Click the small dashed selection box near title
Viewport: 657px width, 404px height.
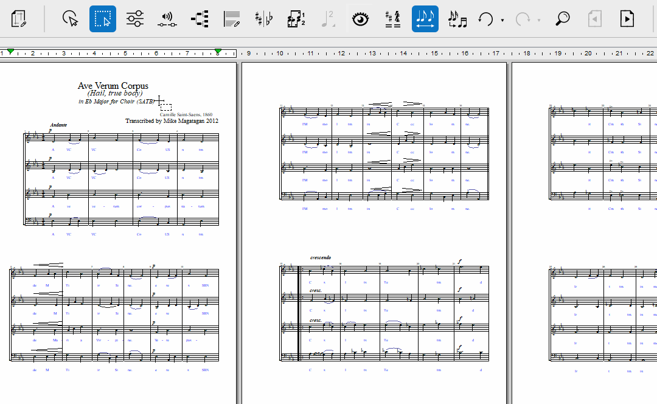(166, 107)
